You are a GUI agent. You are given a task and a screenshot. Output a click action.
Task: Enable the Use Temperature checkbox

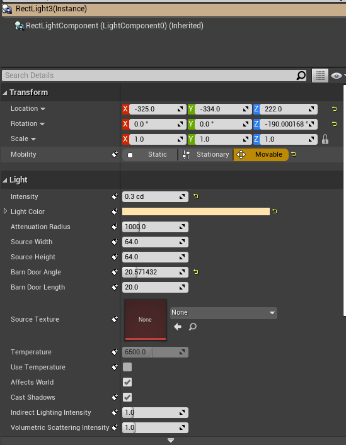[127, 367]
